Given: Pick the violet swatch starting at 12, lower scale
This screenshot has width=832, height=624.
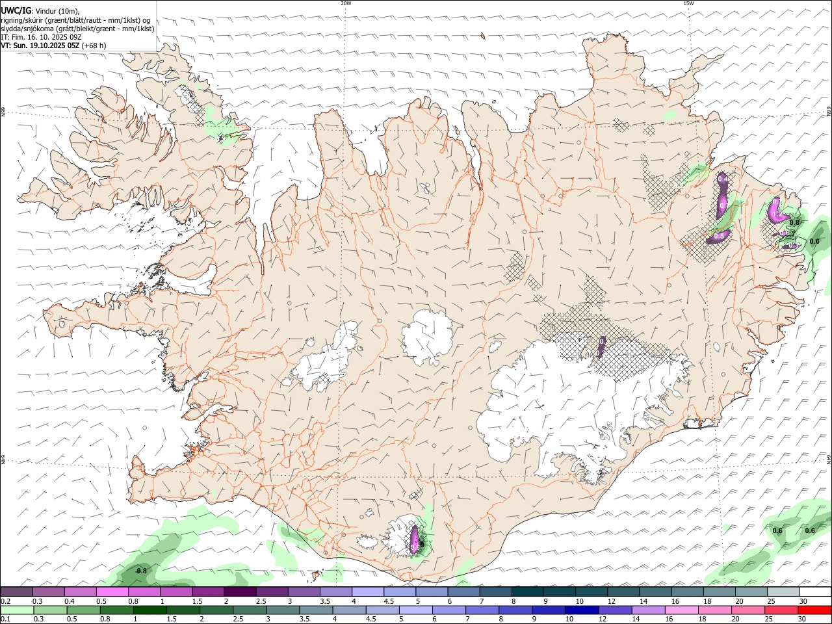Looking at the screenshot, I should coord(616,610).
